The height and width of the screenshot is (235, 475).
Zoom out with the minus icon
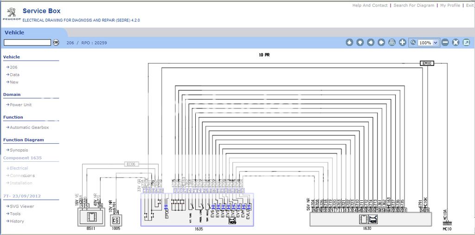pyautogui.click(x=445, y=42)
